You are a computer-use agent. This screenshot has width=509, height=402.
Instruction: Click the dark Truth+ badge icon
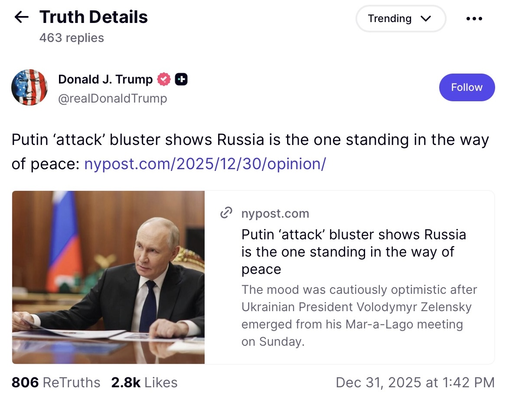(181, 79)
